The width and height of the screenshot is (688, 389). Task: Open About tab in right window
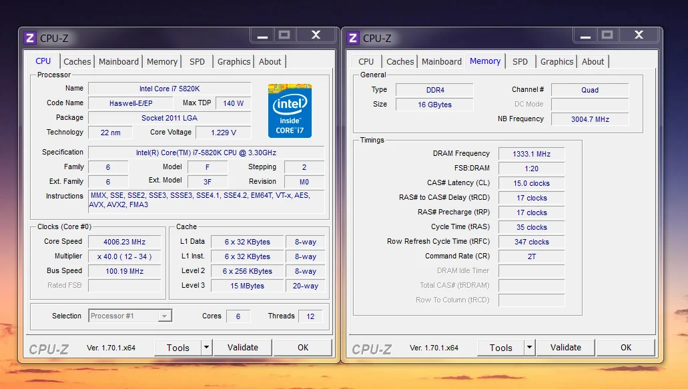pos(593,62)
